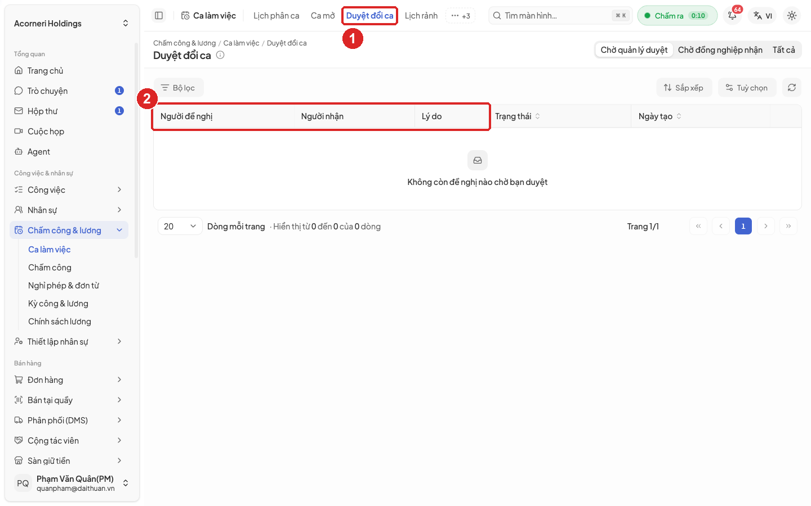Image resolution: width=811 pixels, height=506 pixels.
Task: Switch to Lịch rảnh tab
Action: pyautogui.click(x=421, y=16)
